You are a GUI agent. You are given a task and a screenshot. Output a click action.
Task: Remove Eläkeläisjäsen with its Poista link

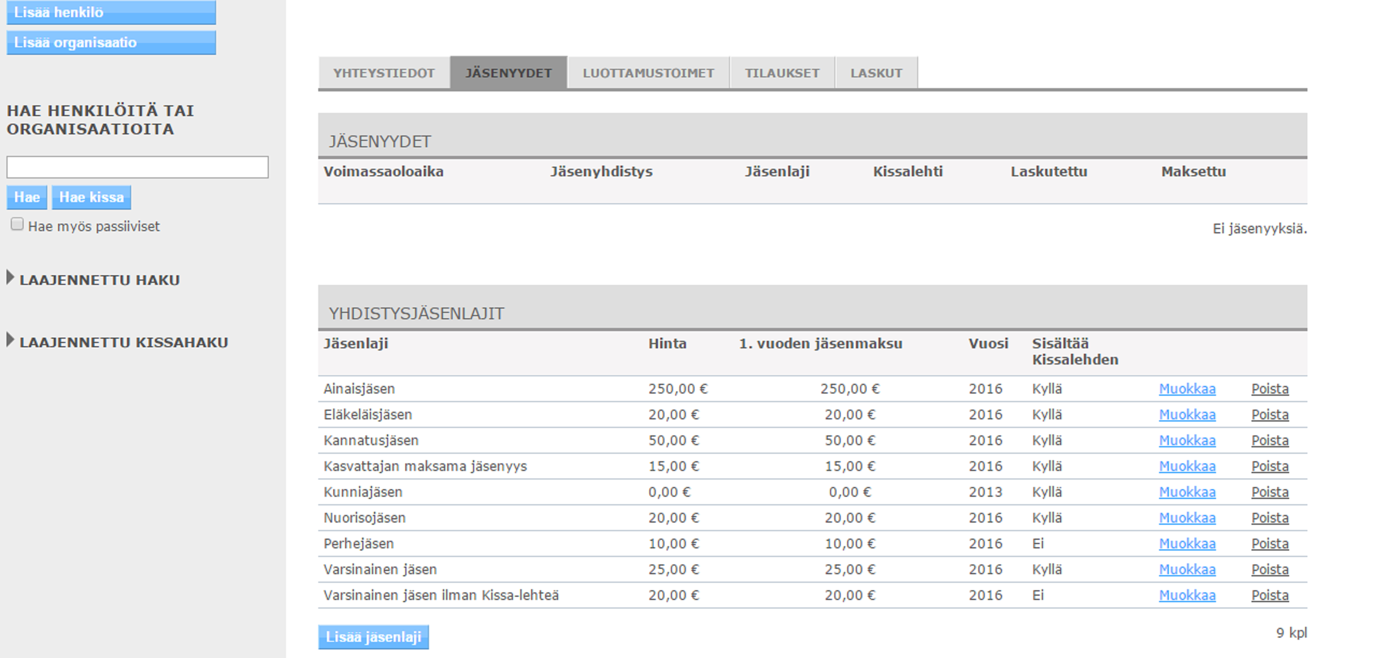pyautogui.click(x=1270, y=414)
